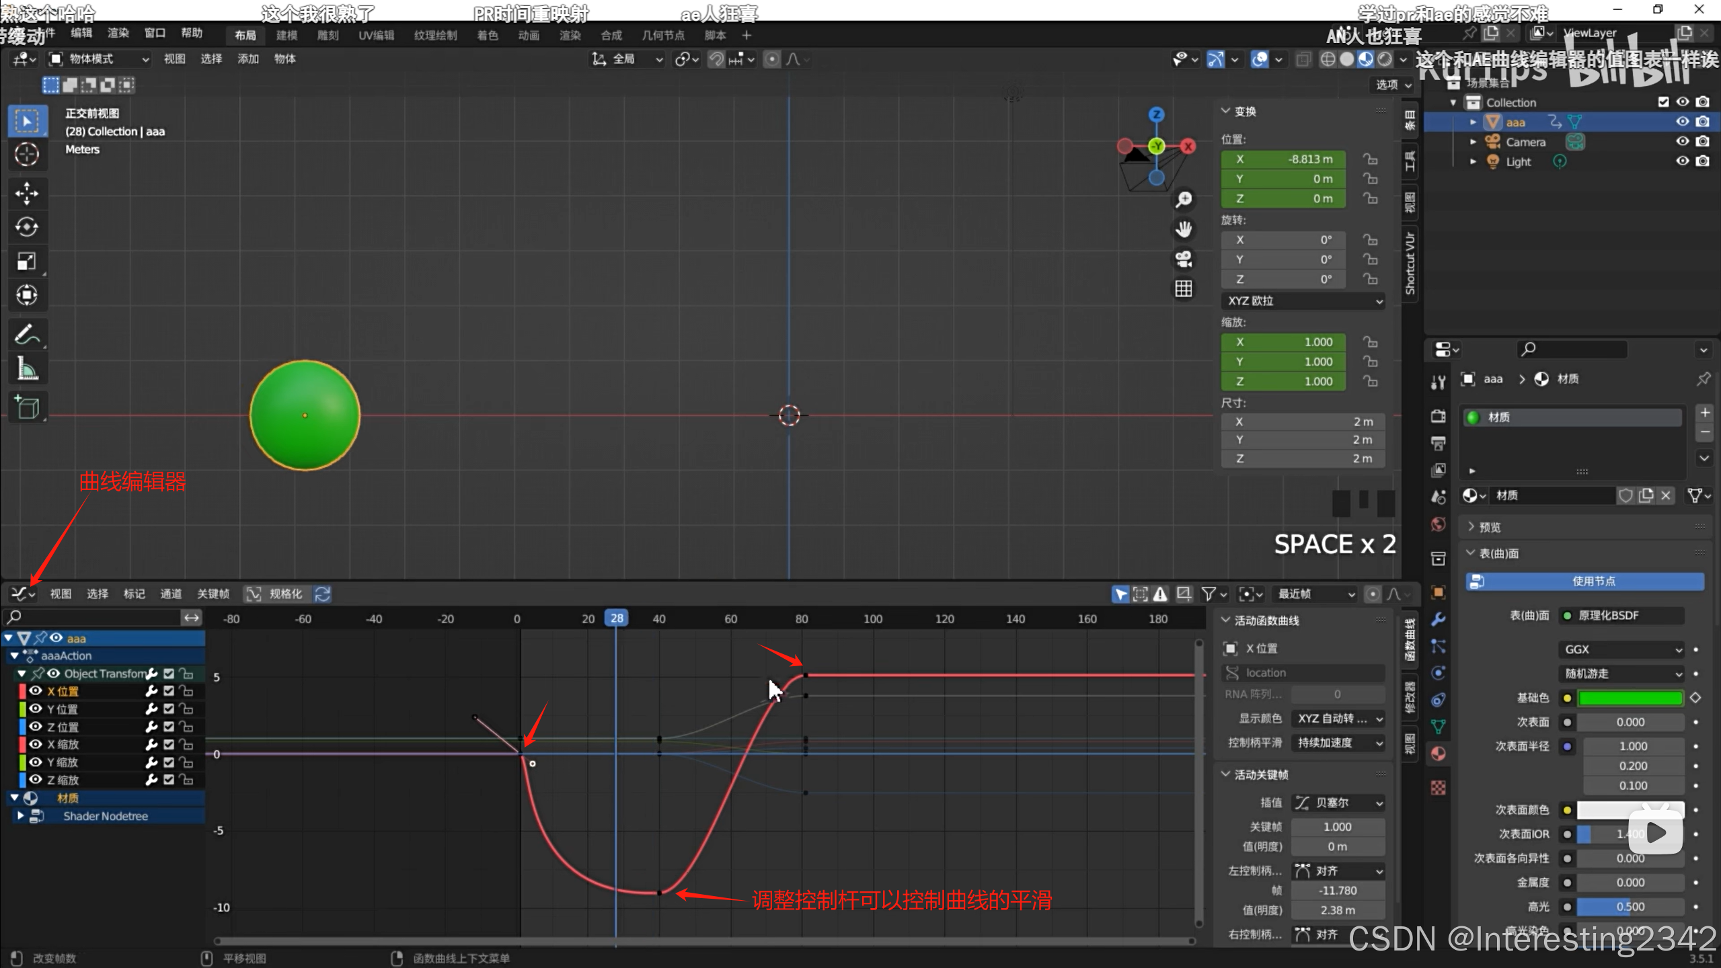
Task: Click the Normalize (规格化) curve button
Action: (276, 594)
